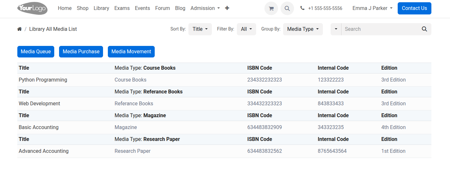Click the search field magnifier icon
This screenshot has width=450, height=174.
(x=424, y=29)
